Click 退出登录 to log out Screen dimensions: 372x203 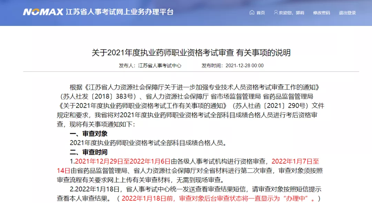point(347,13)
